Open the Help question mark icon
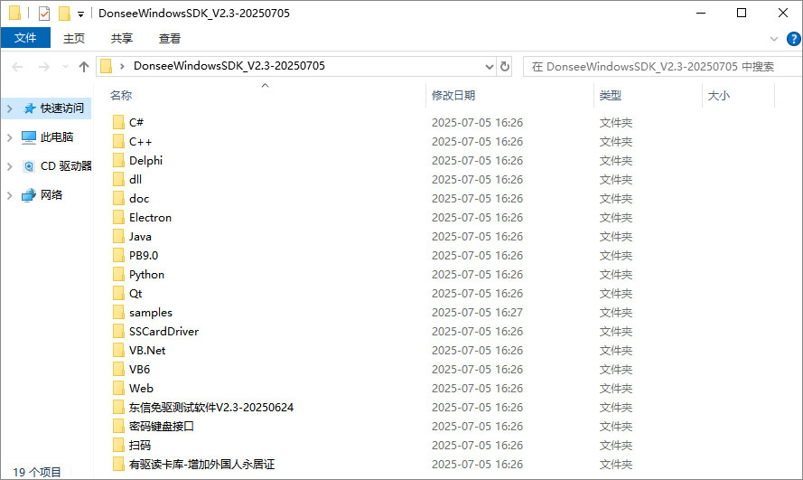The height and width of the screenshot is (480, 803). pos(791,38)
